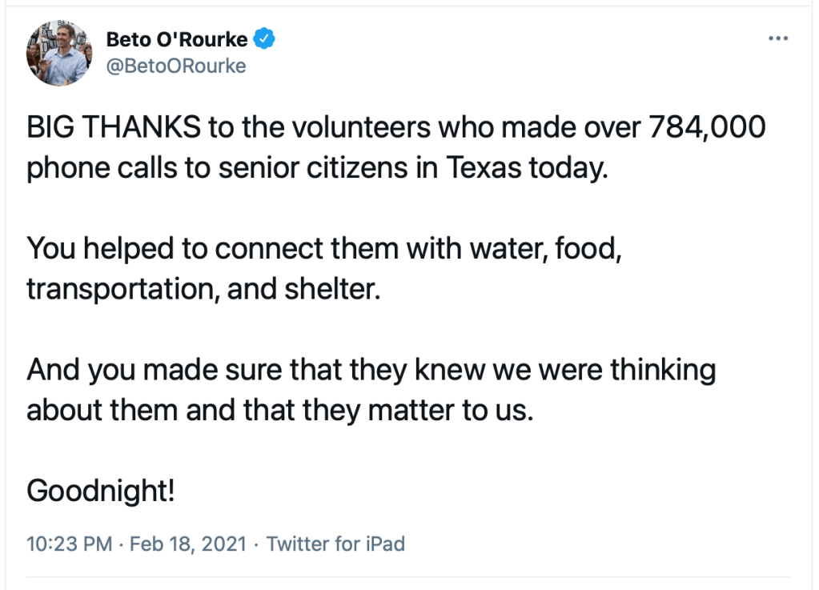This screenshot has width=819, height=590.
Task: Click the Beto O'Rourke display name
Action: 179,38
